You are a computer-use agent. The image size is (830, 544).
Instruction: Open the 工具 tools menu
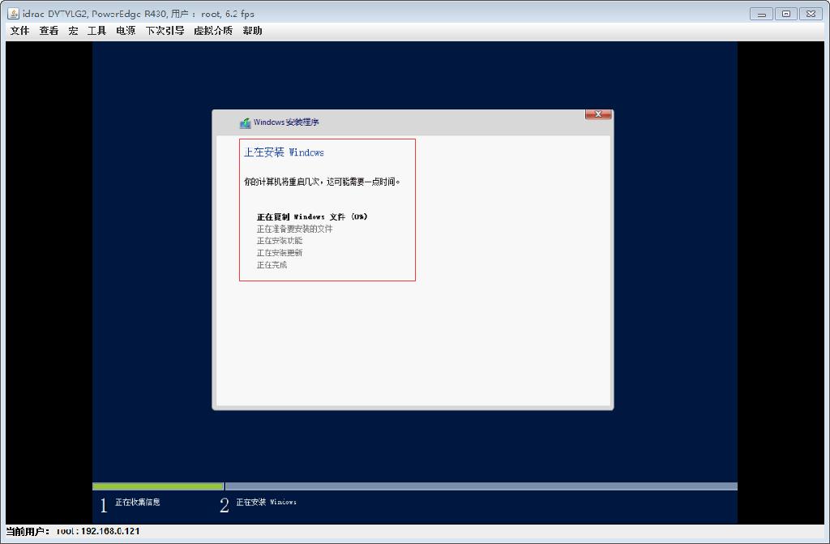click(x=96, y=30)
